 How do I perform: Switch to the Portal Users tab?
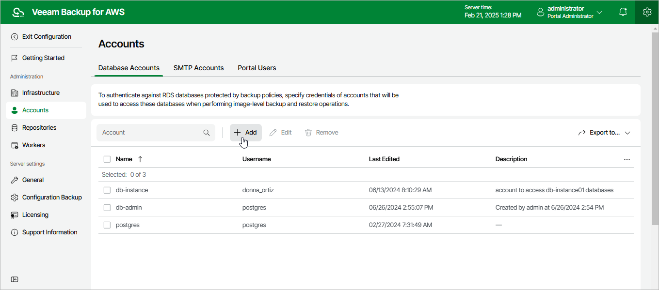(257, 68)
